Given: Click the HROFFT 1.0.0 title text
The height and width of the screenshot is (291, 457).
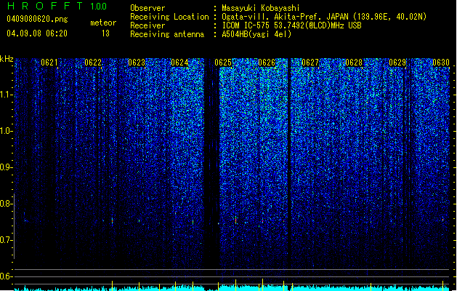Looking at the screenshot, I should (x=57, y=6).
